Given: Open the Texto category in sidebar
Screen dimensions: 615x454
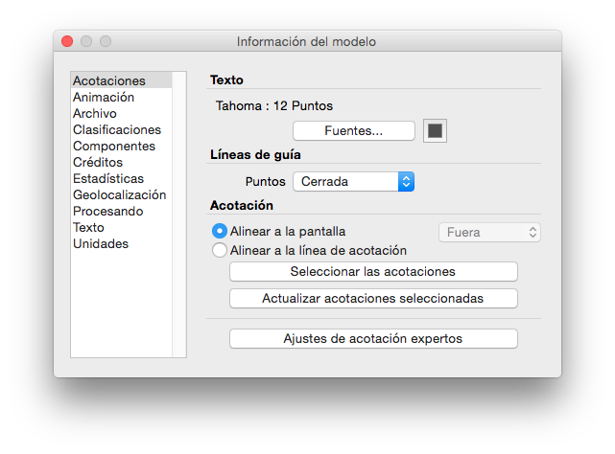Looking at the screenshot, I should (x=121, y=228).
